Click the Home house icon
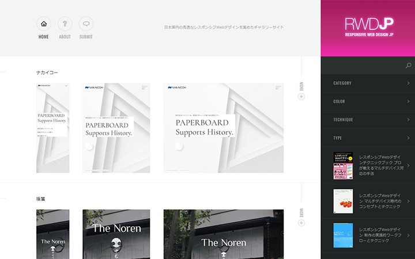Image resolution: width=415 pixels, height=259 pixels. [44, 24]
